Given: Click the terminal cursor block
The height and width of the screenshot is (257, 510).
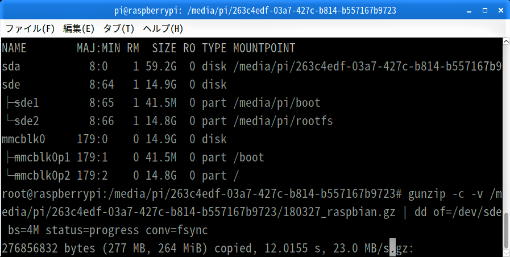Looking at the screenshot, I should pos(392,249).
